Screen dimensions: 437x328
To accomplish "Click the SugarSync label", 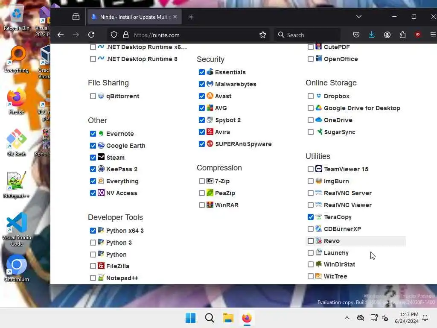I will click(340, 132).
